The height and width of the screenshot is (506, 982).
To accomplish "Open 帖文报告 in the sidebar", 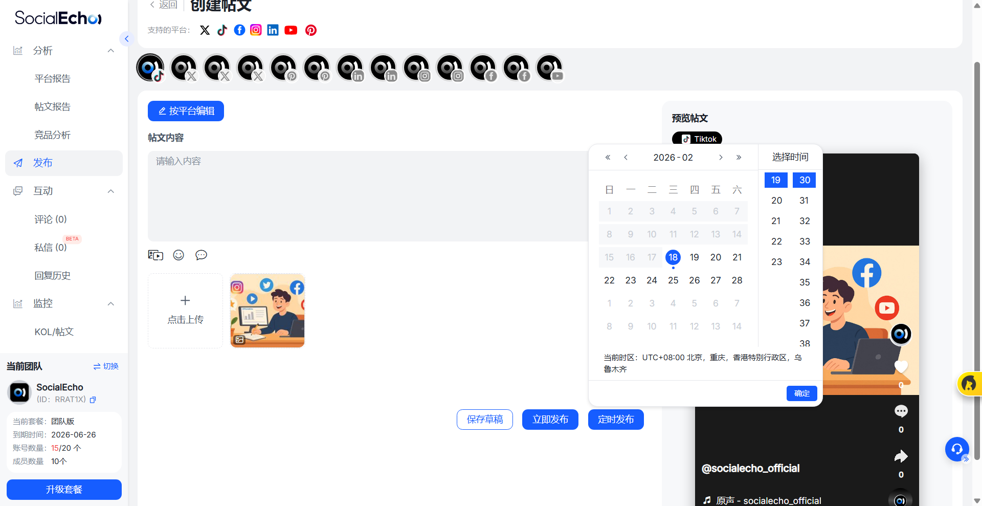I will click(52, 107).
